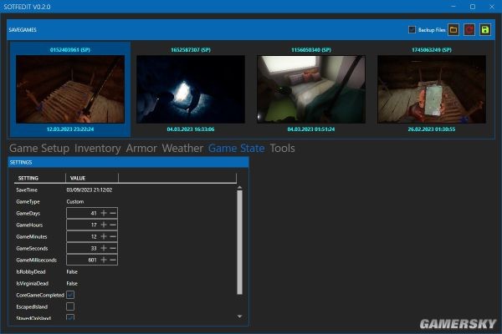Click the SAVEGAMES panel header label
502x334 pixels.
(23, 30)
